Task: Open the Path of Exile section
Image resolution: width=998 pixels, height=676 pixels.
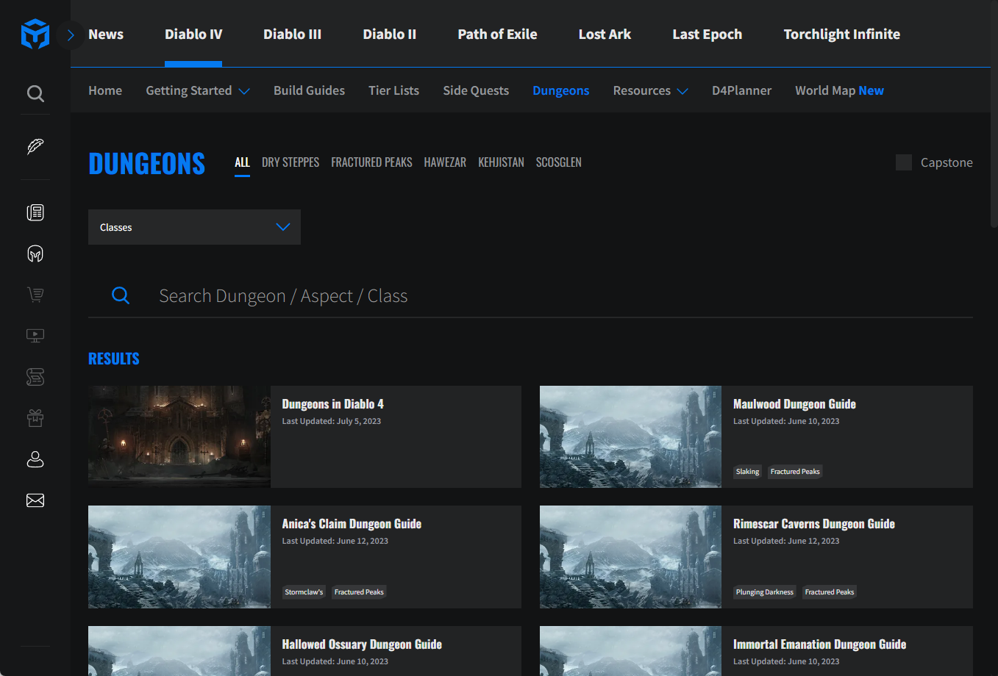Action: (497, 35)
